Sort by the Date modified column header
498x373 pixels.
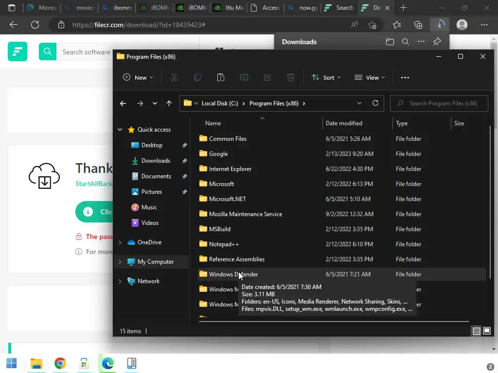[344, 123]
